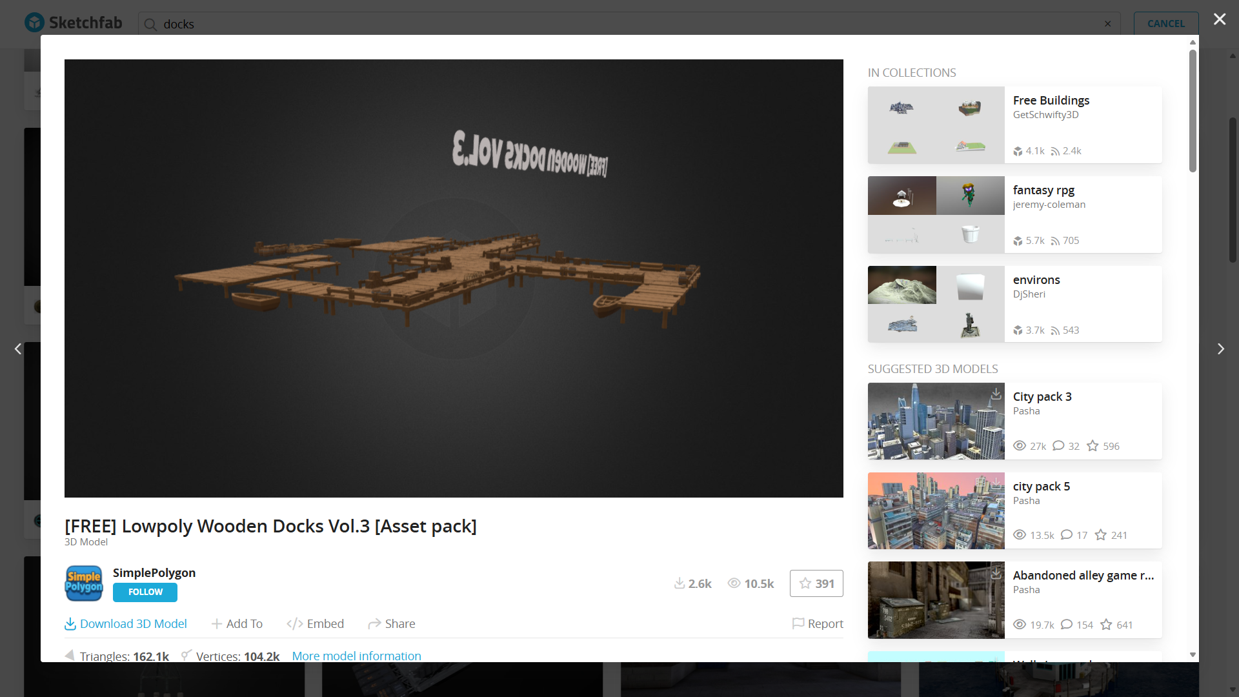1239x697 pixels.
Task: Play the Wooden Docks 3D viewer
Action: 454,278
